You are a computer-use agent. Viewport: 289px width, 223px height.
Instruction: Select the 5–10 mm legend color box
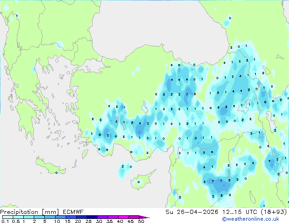(x=50, y=217)
